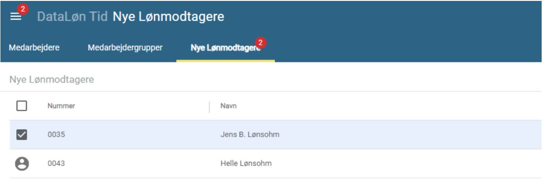This screenshot has height=182, width=543.
Task: Select the Helle Lønsohm row
Action: 276,164
